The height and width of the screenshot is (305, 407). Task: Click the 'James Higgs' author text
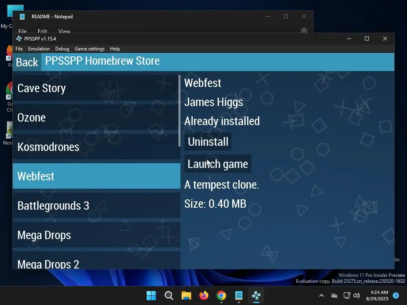pyautogui.click(x=213, y=102)
